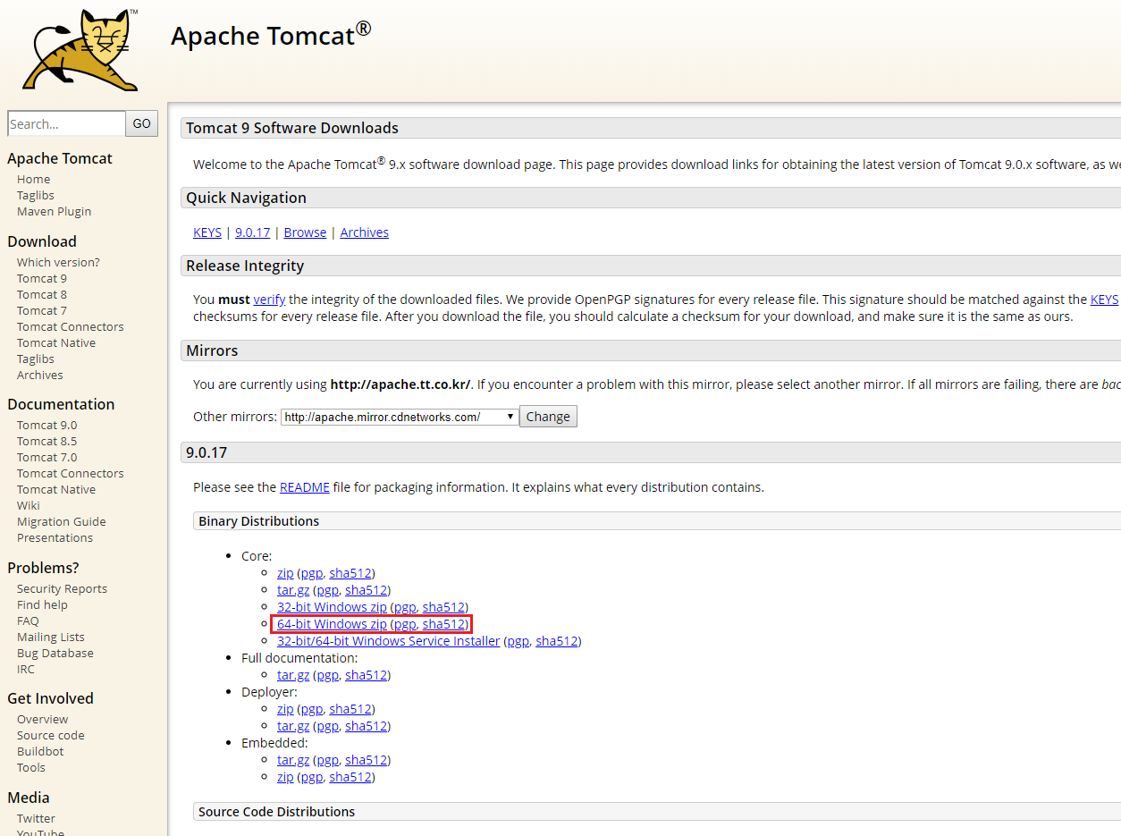
Task: Select Tomcat 7 under Download
Action: [x=42, y=310]
